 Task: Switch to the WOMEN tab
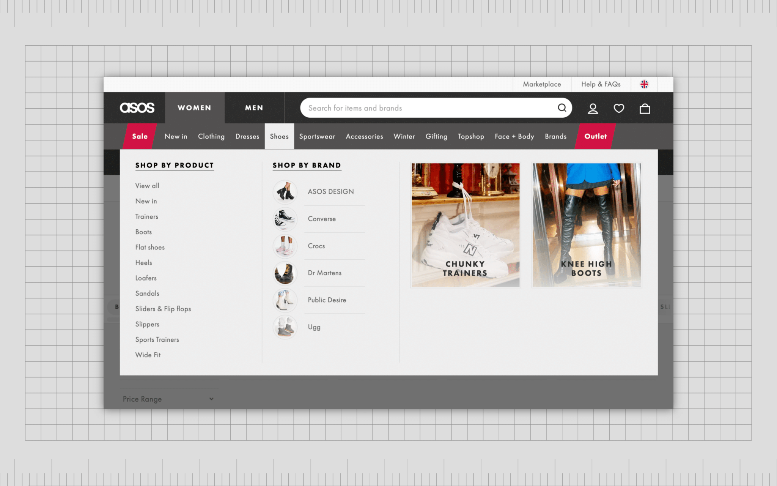(195, 108)
